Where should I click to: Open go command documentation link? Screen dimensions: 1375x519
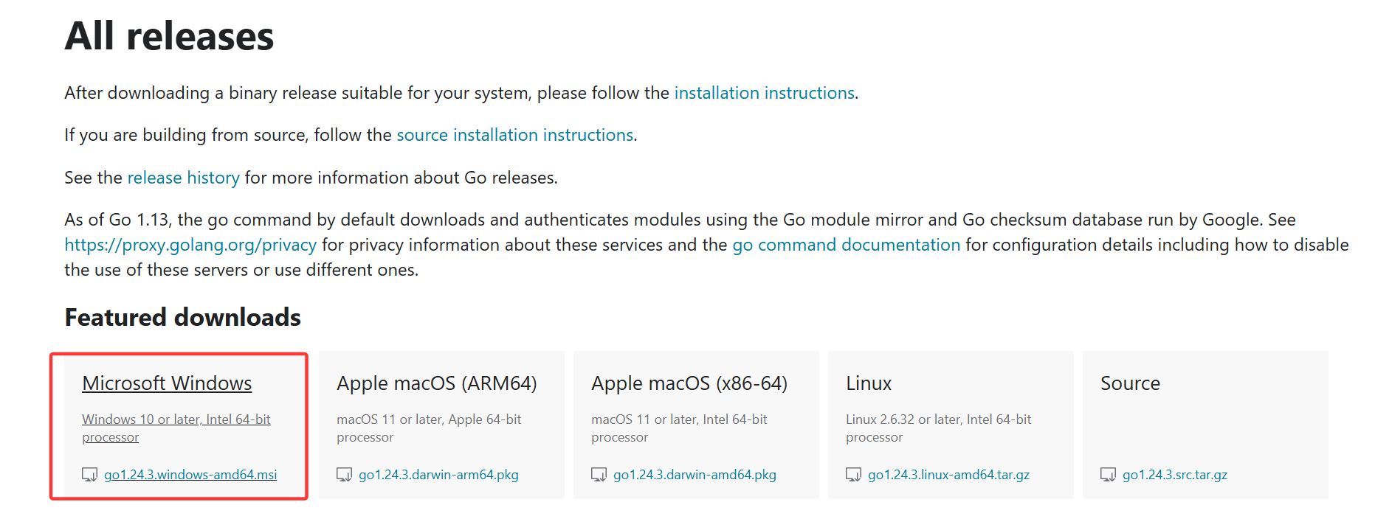click(847, 245)
